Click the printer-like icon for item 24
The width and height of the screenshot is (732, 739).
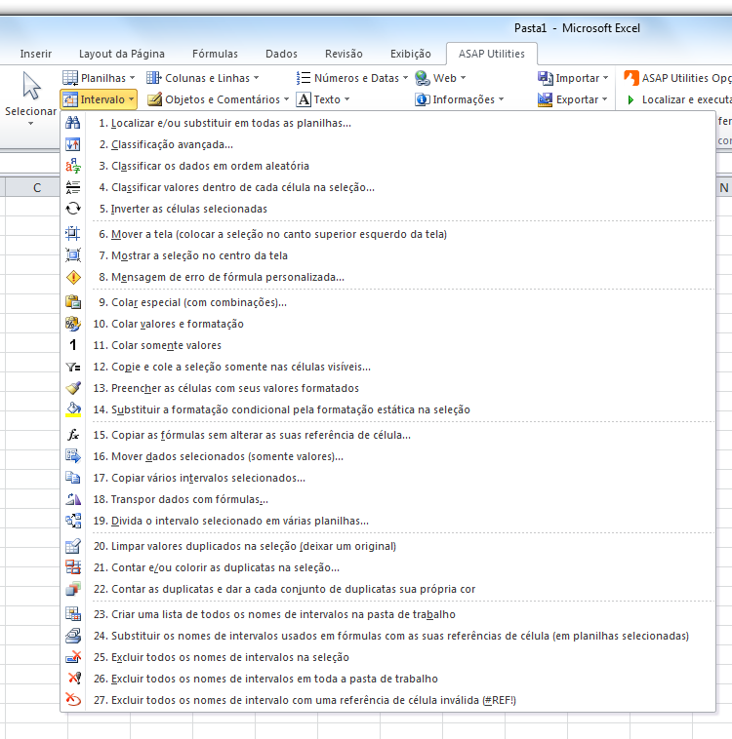[73, 636]
